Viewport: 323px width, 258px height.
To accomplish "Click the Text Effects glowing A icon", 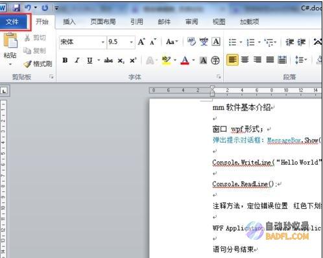I will pos(150,60).
